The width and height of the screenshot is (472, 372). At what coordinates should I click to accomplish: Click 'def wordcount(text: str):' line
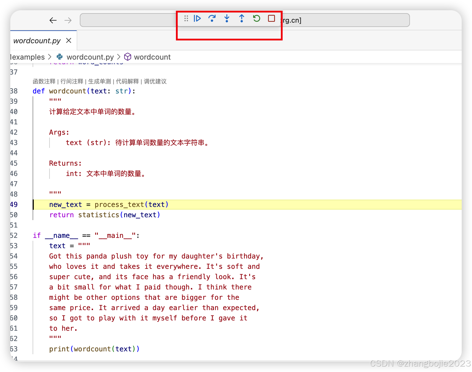click(x=84, y=91)
